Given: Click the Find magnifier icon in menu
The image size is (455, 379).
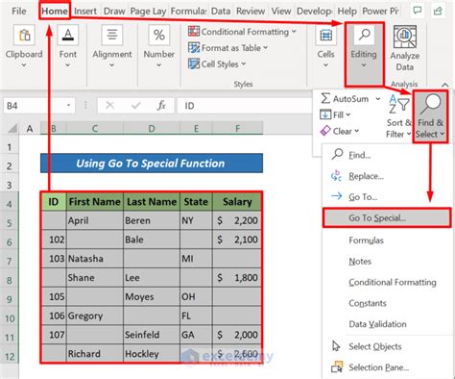Looking at the screenshot, I should (337, 154).
